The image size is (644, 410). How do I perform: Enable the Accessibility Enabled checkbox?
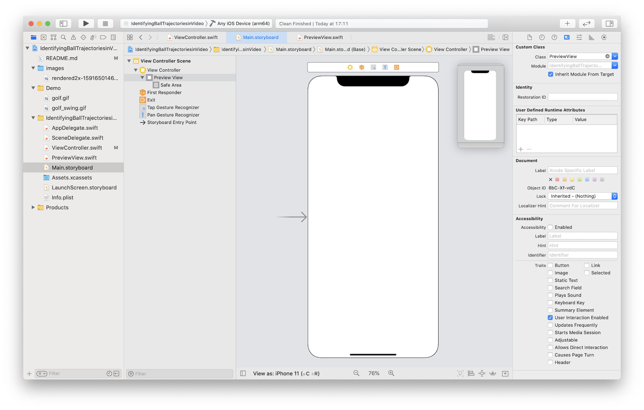(x=550, y=227)
